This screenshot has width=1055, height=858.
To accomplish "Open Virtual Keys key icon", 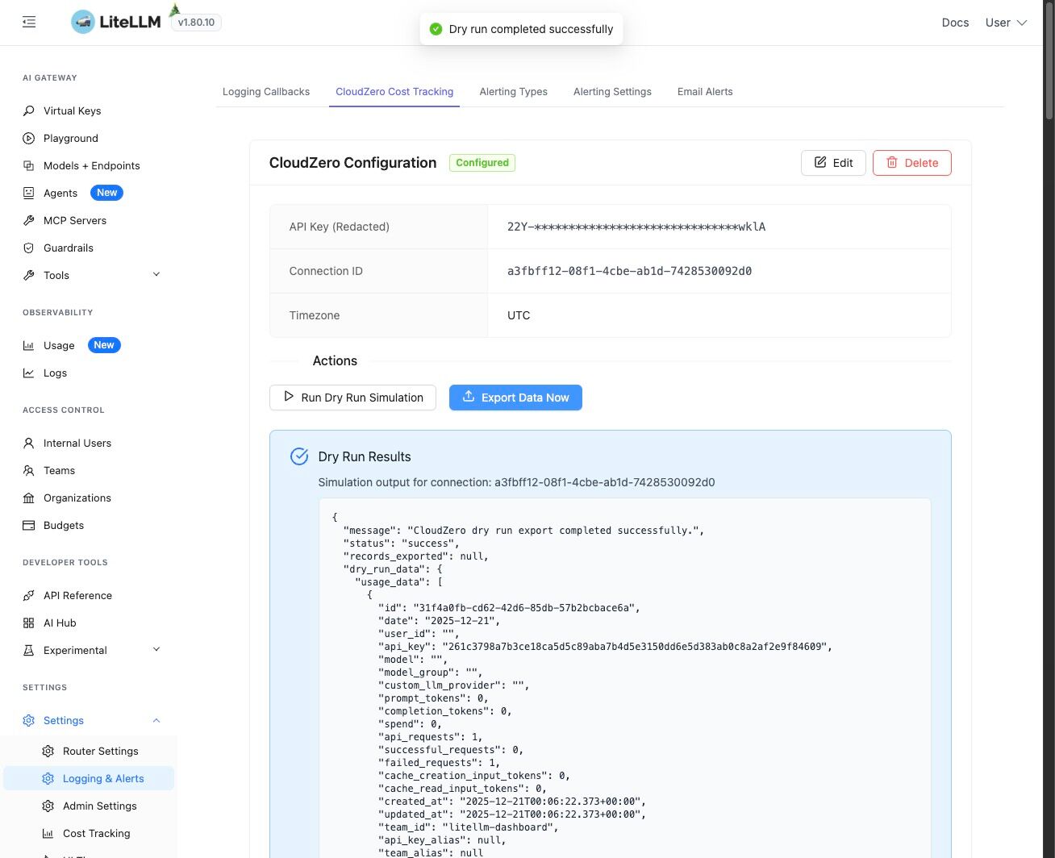I will [x=29, y=110].
